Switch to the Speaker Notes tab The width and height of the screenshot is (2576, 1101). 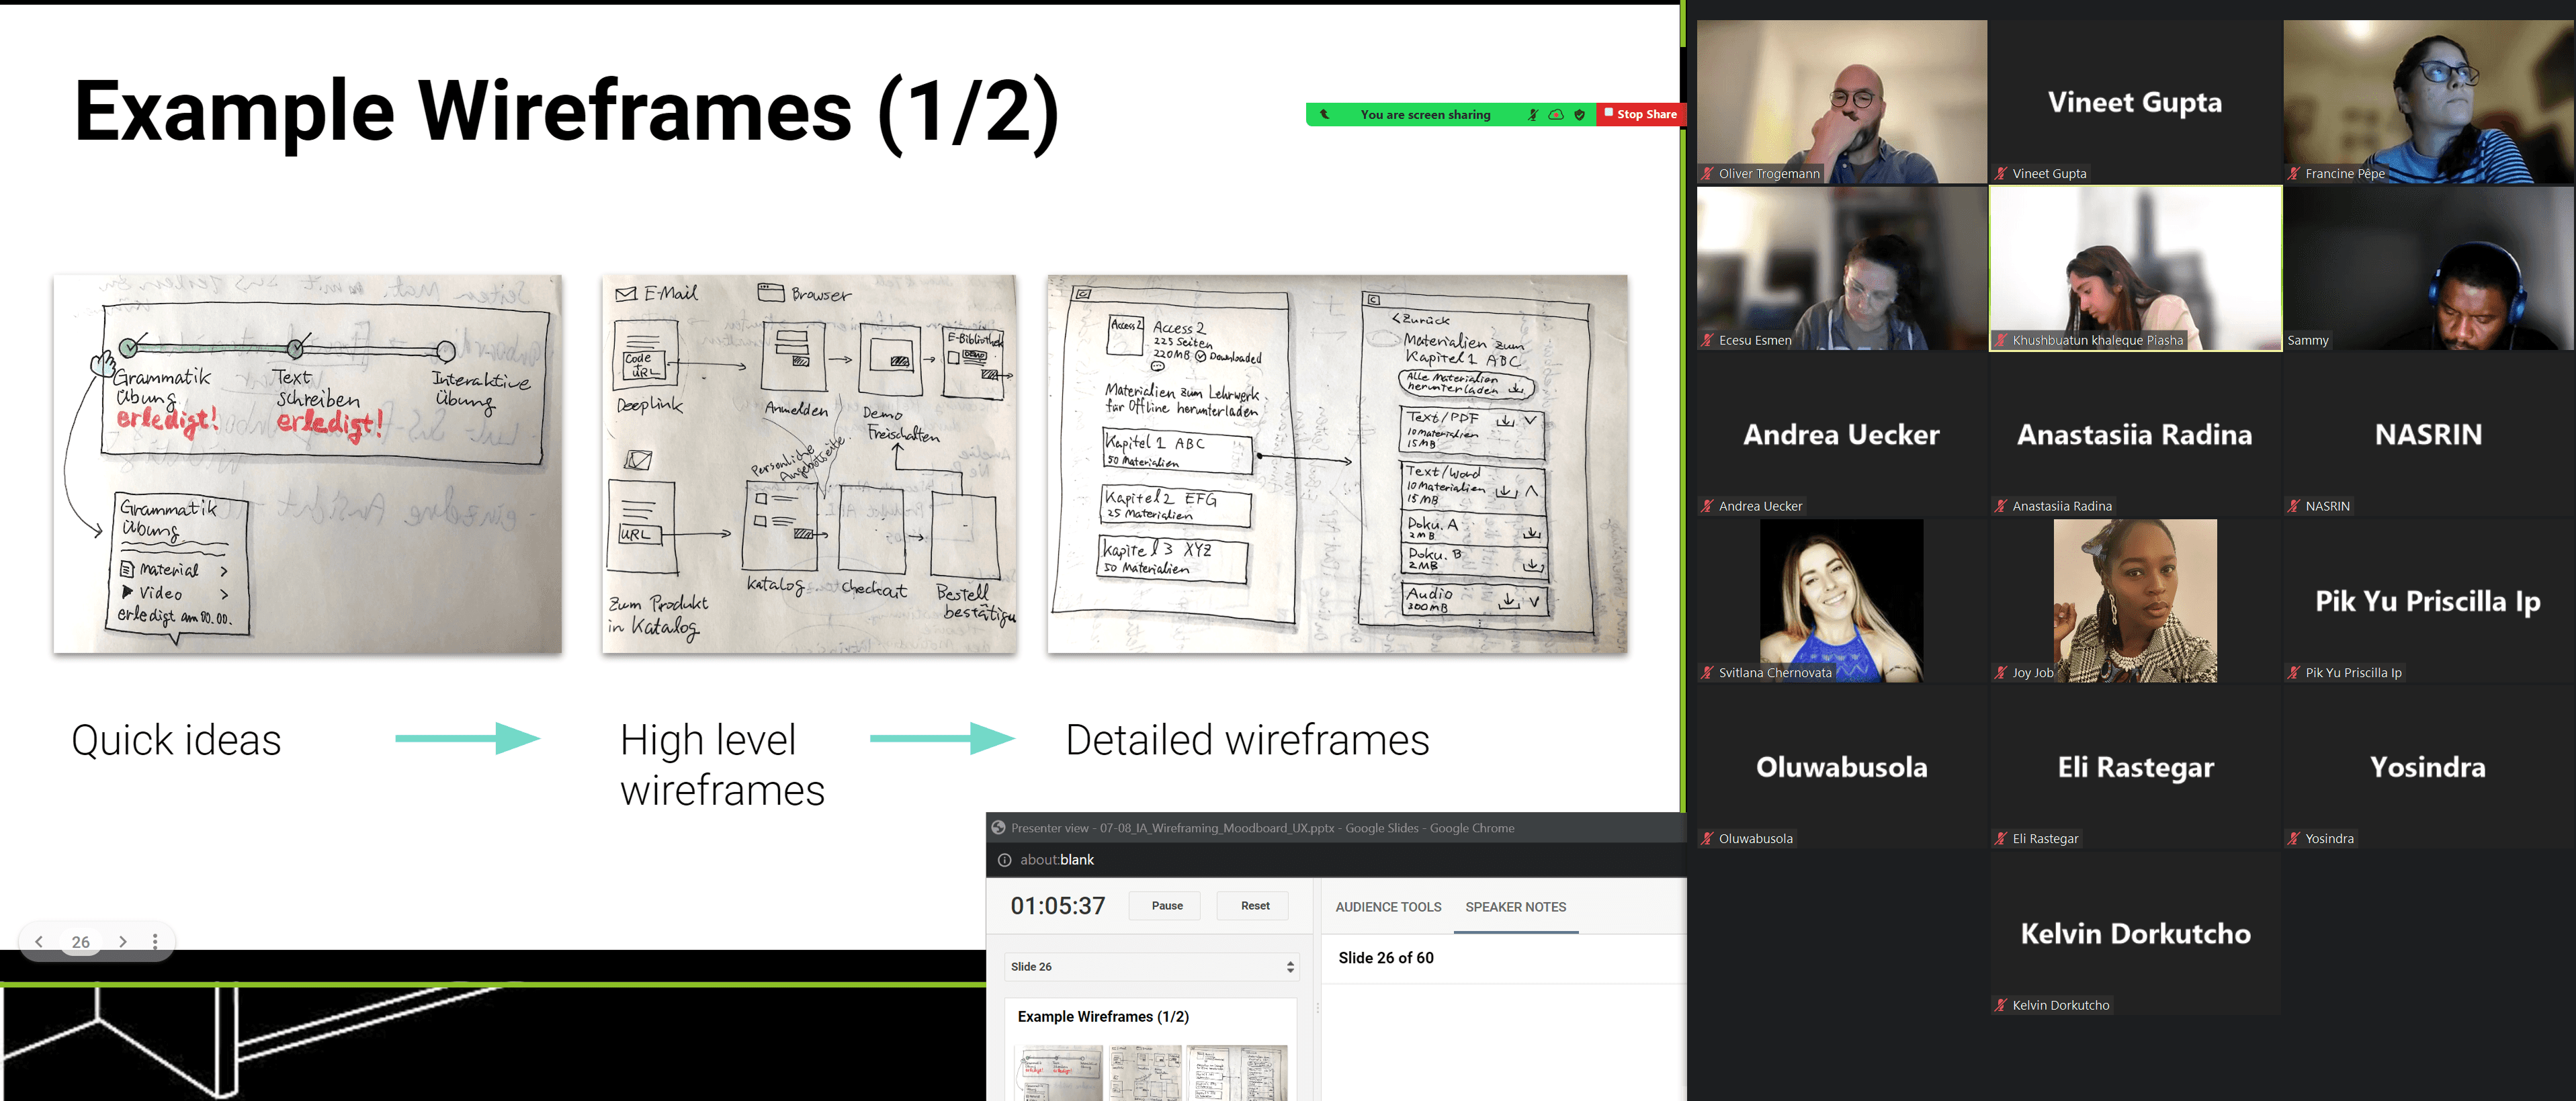coord(1515,907)
